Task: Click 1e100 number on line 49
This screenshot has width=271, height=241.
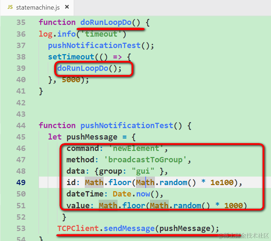Action: point(222,182)
